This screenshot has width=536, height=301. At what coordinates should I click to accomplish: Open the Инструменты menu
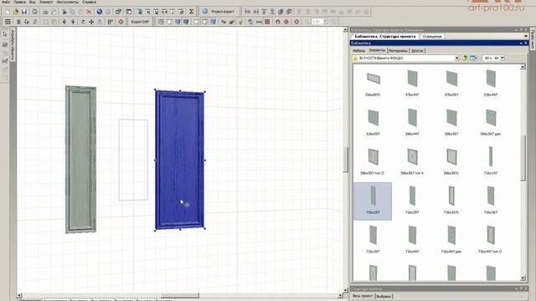click(x=68, y=2)
